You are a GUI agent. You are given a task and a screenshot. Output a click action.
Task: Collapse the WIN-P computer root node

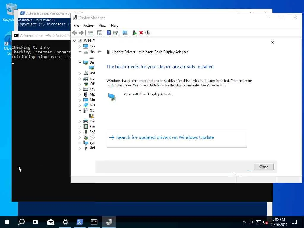[x=75, y=41]
